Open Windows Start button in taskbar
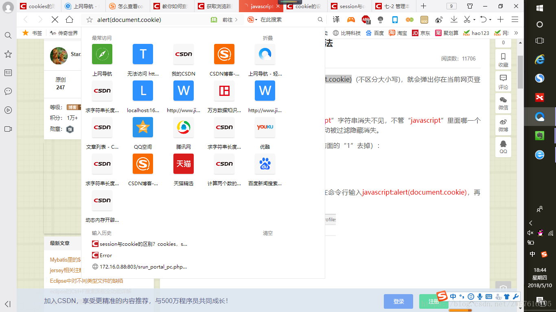 pos(540,8)
